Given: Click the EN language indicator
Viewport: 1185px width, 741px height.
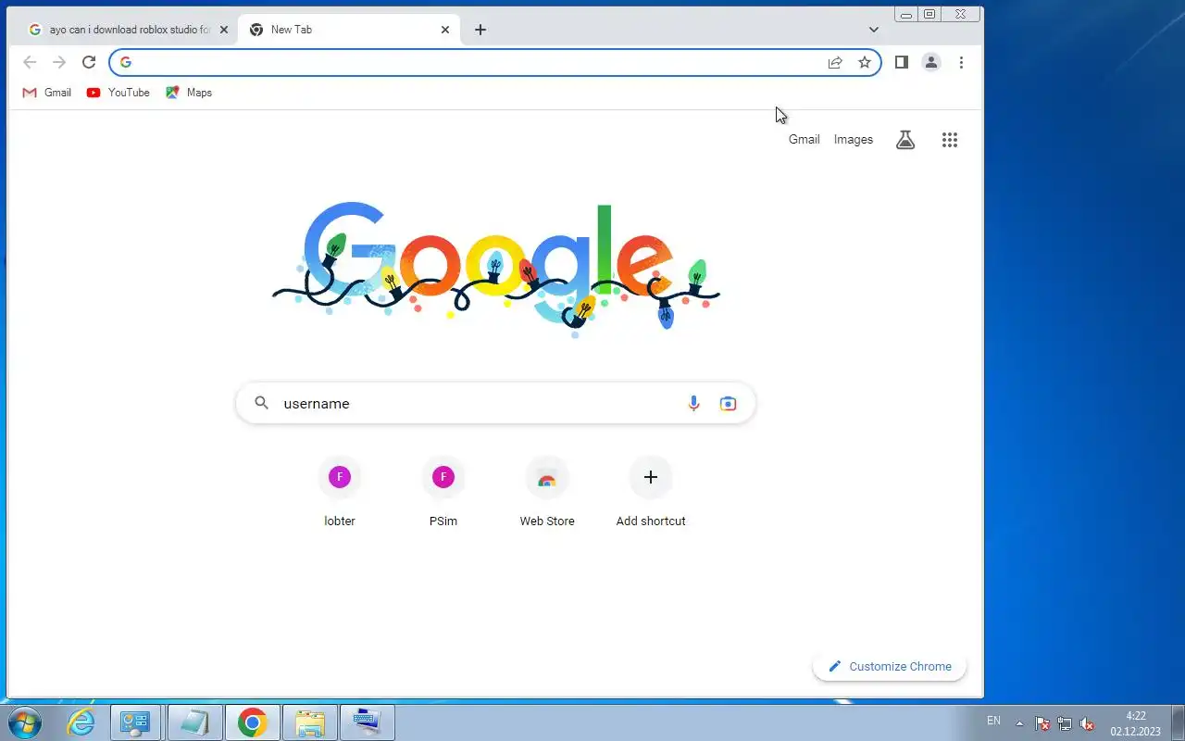Looking at the screenshot, I should coord(993,721).
